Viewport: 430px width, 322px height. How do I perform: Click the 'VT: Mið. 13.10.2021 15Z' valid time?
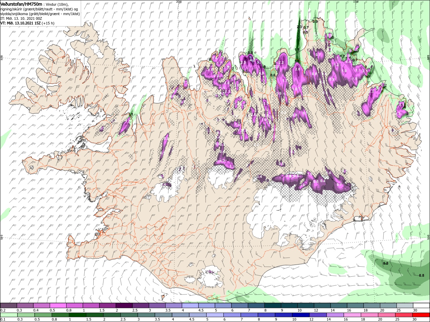pyautogui.click(x=20, y=23)
